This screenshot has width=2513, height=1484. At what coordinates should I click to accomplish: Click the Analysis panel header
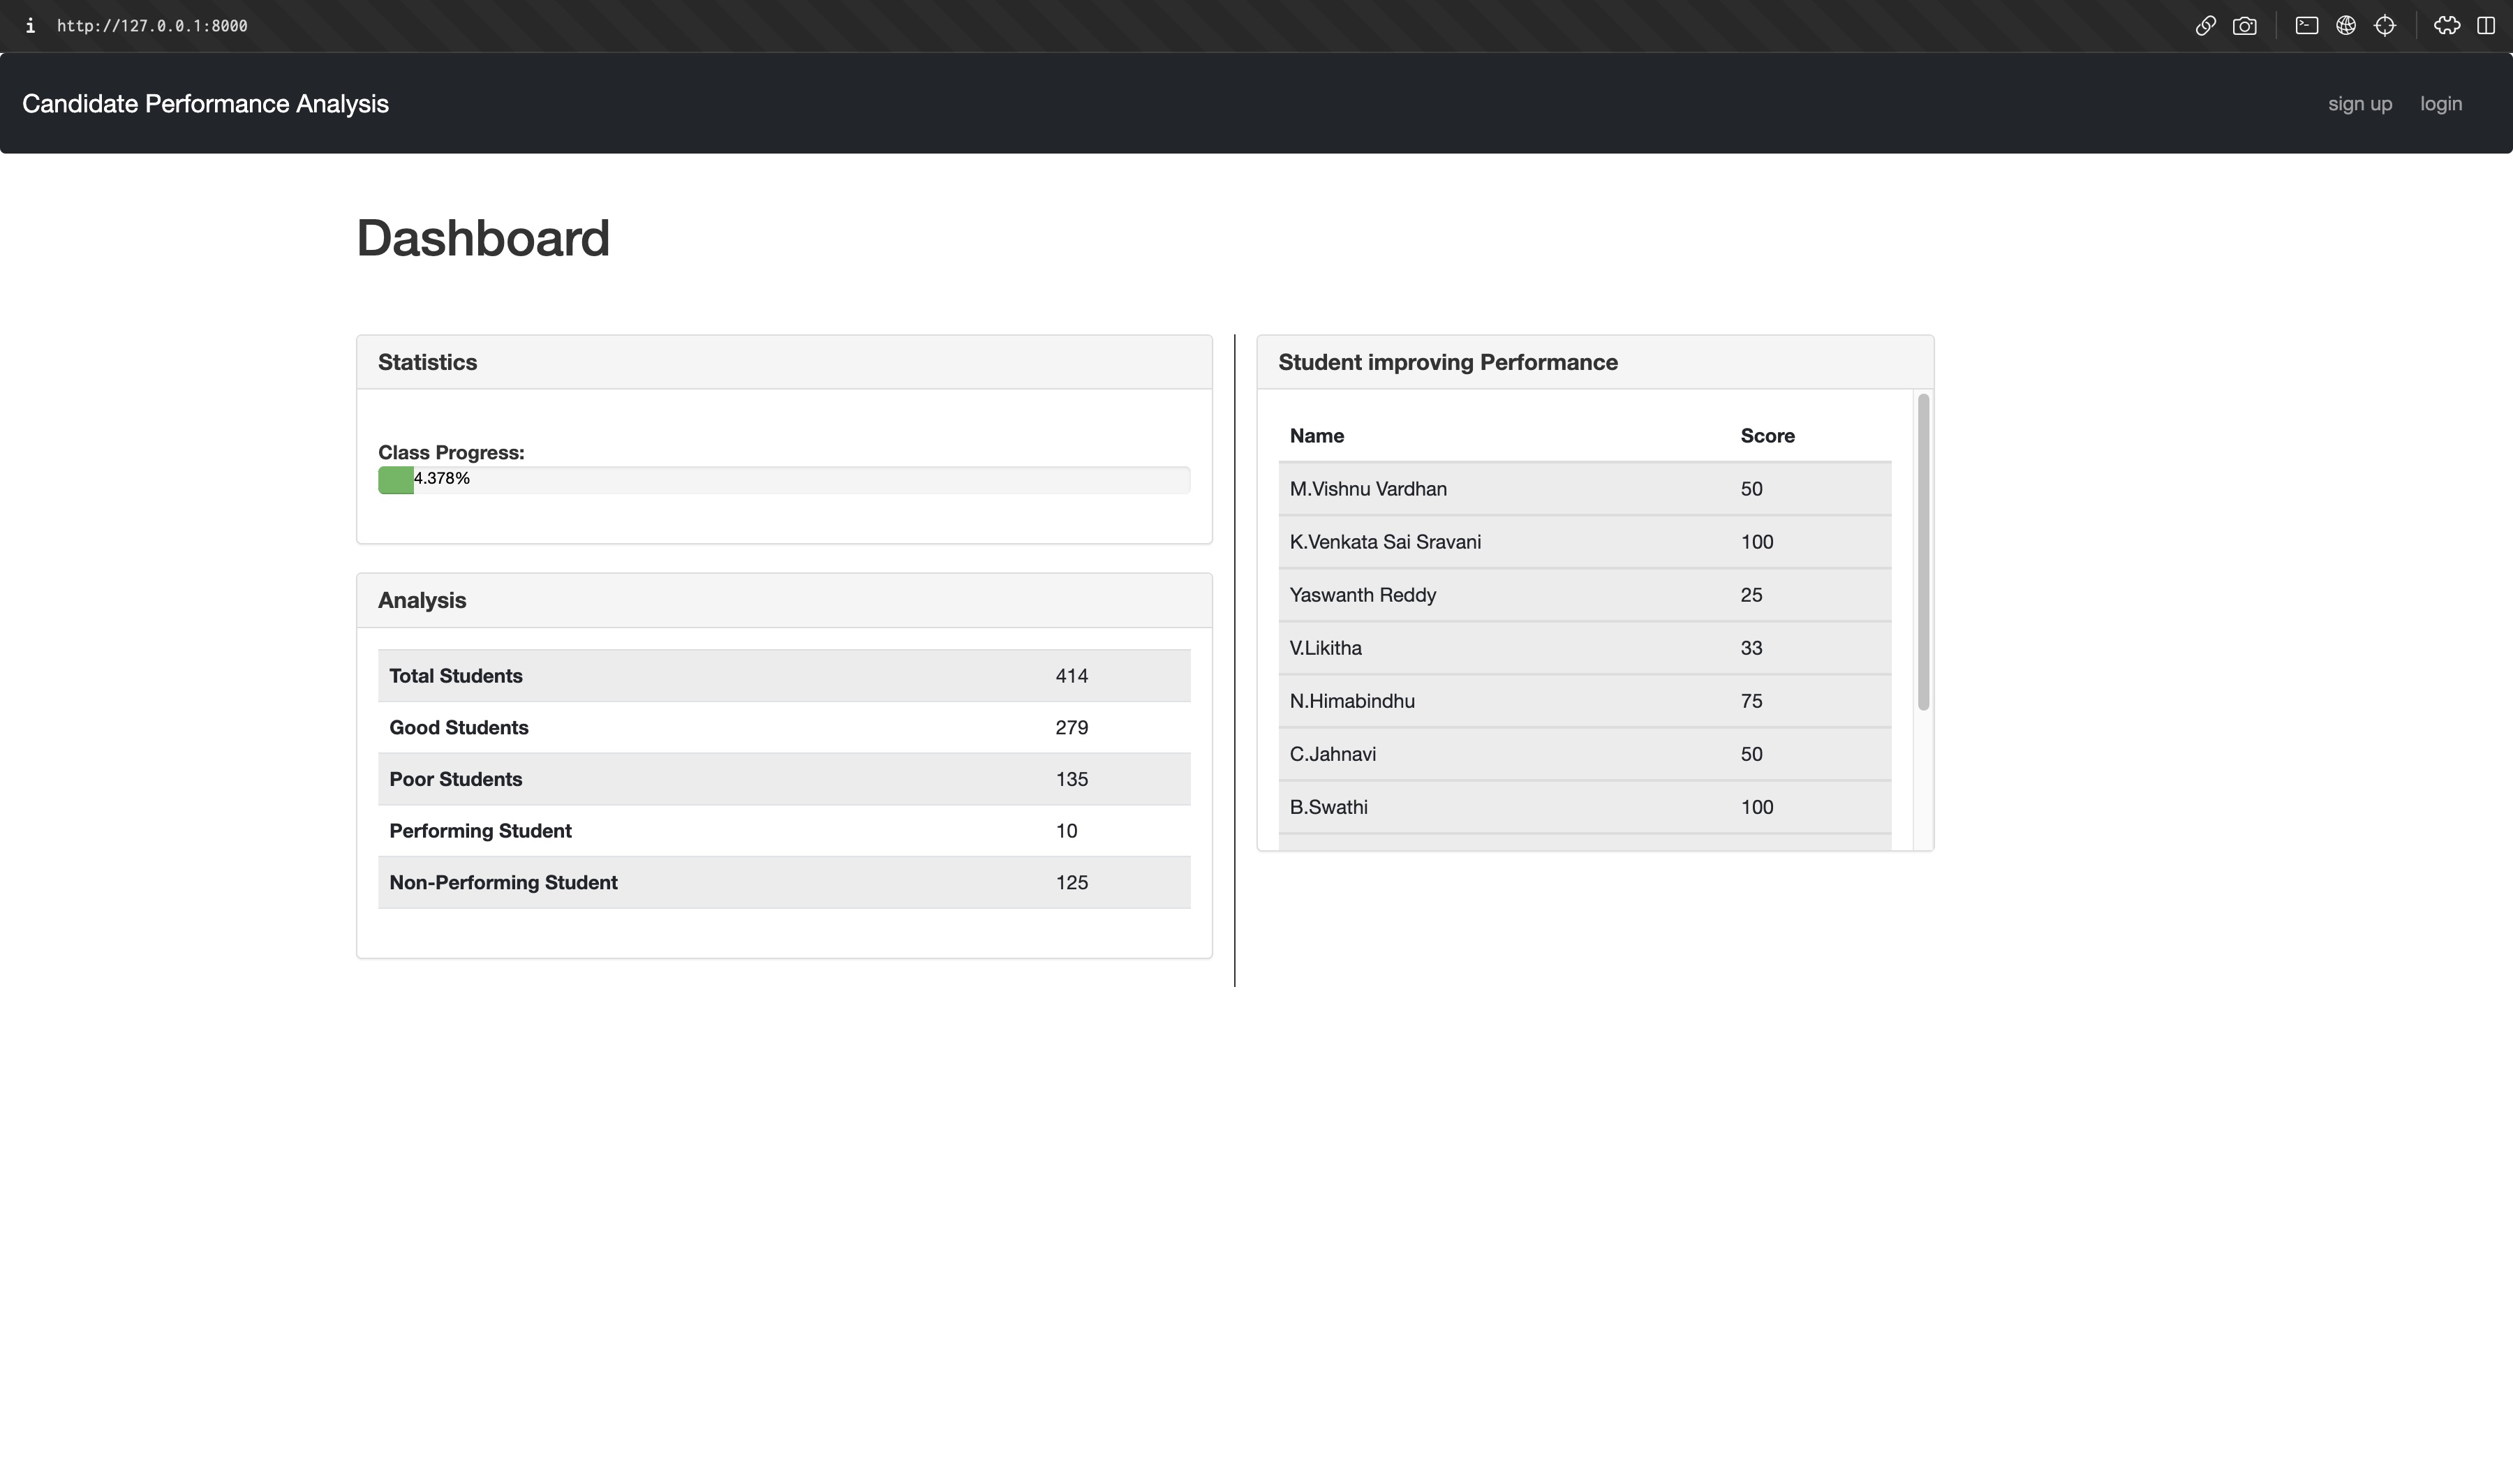[x=784, y=600]
